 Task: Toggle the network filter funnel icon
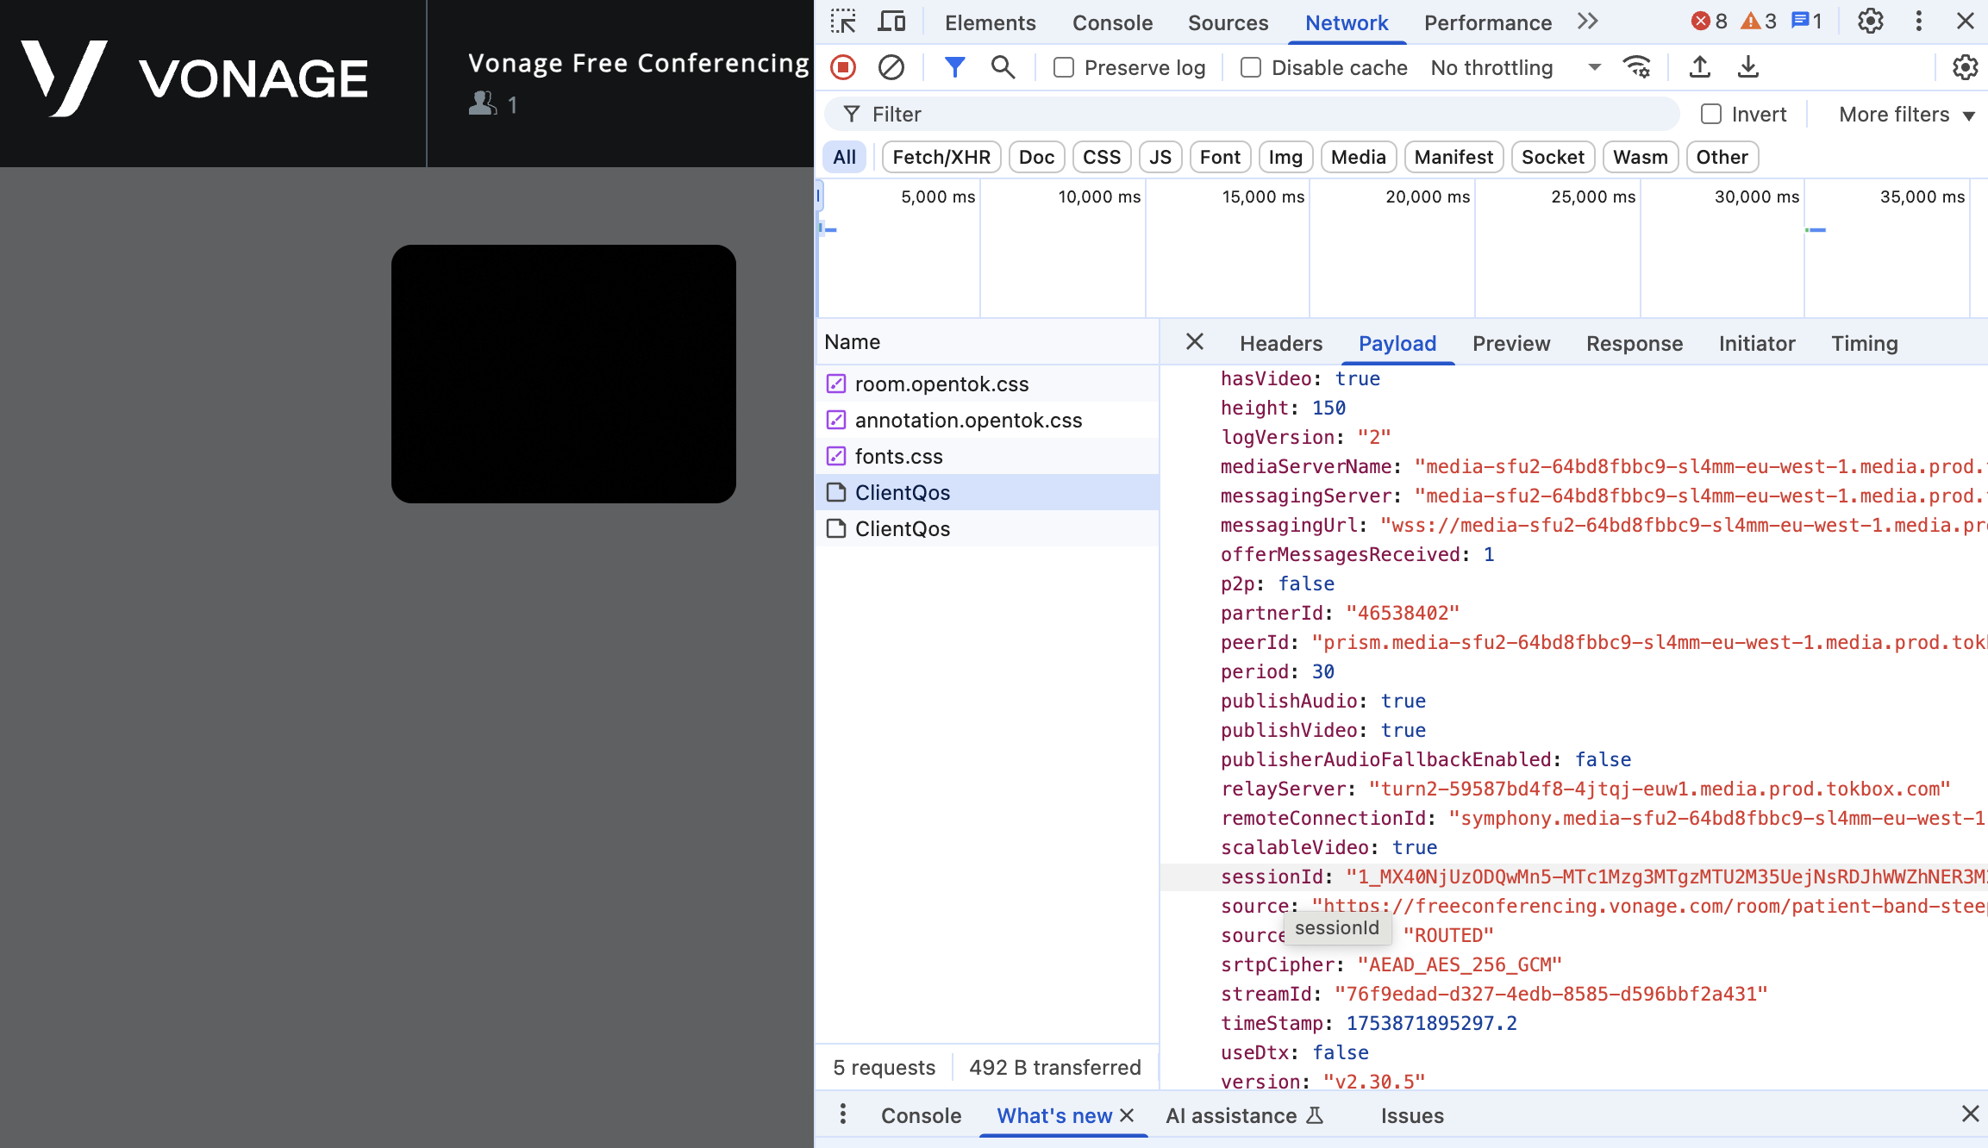coord(954,67)
